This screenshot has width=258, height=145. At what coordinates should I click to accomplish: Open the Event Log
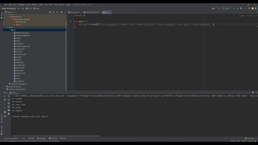pos(250,139)
